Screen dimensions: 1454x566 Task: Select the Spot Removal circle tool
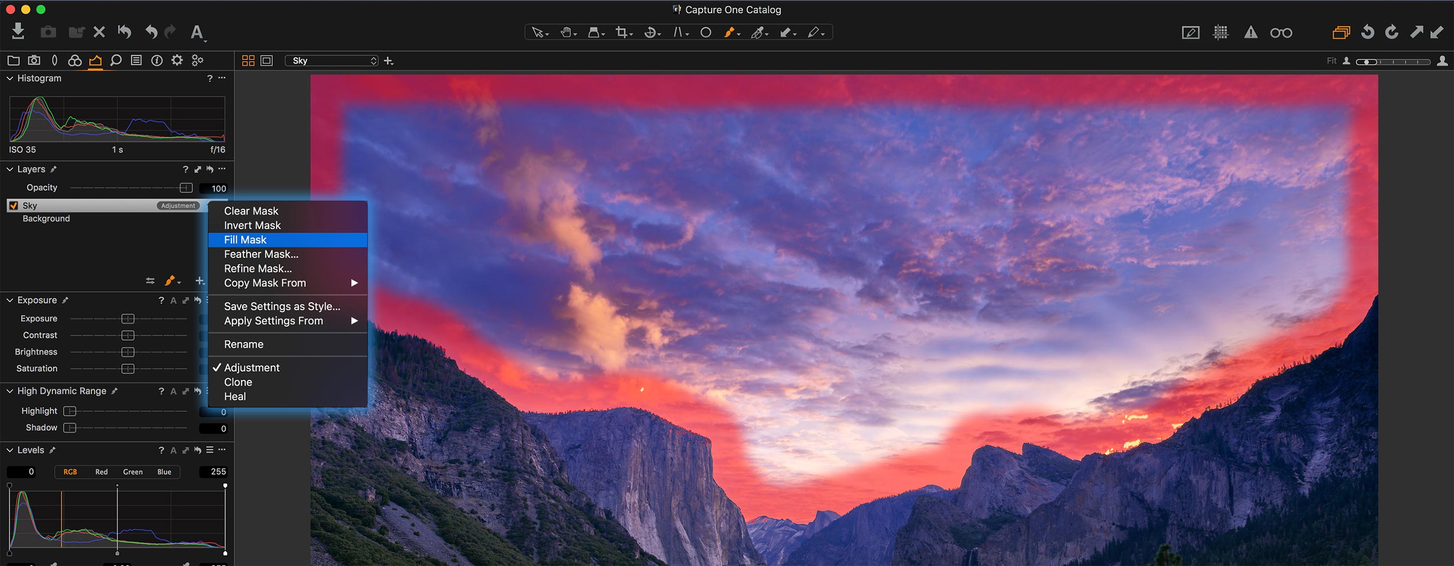[x=705, y=32]
